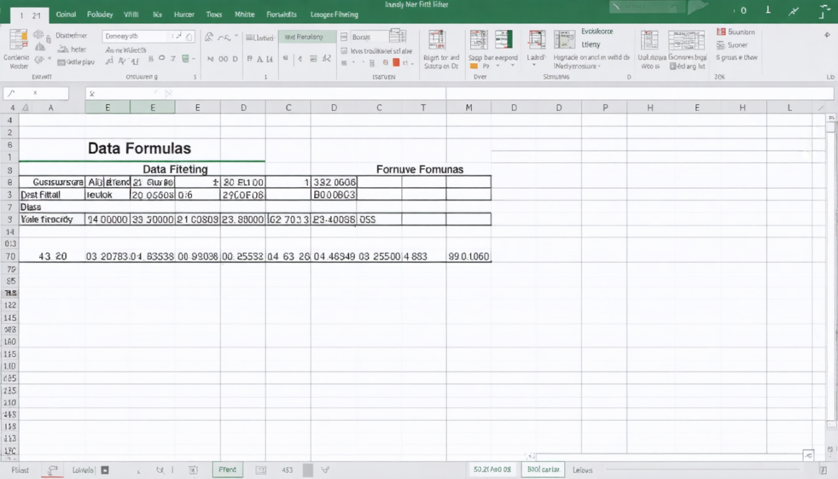Click the small orange square under Sapp

(474, 66)
